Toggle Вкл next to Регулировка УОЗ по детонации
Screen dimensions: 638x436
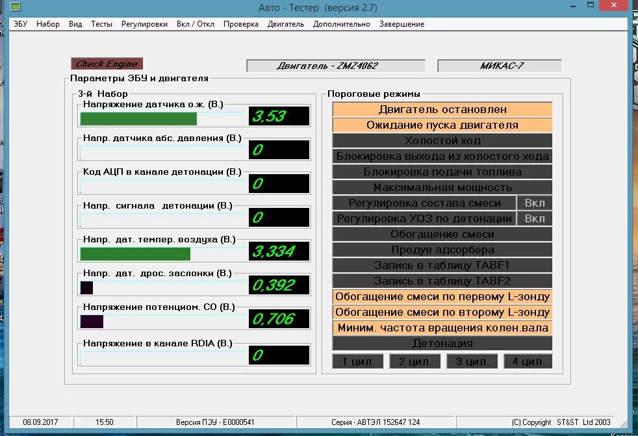coord(535,218)
